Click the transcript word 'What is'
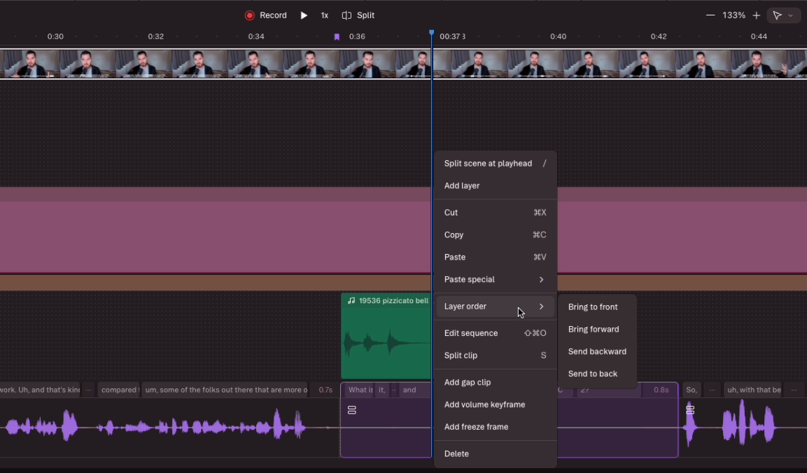 360,390
